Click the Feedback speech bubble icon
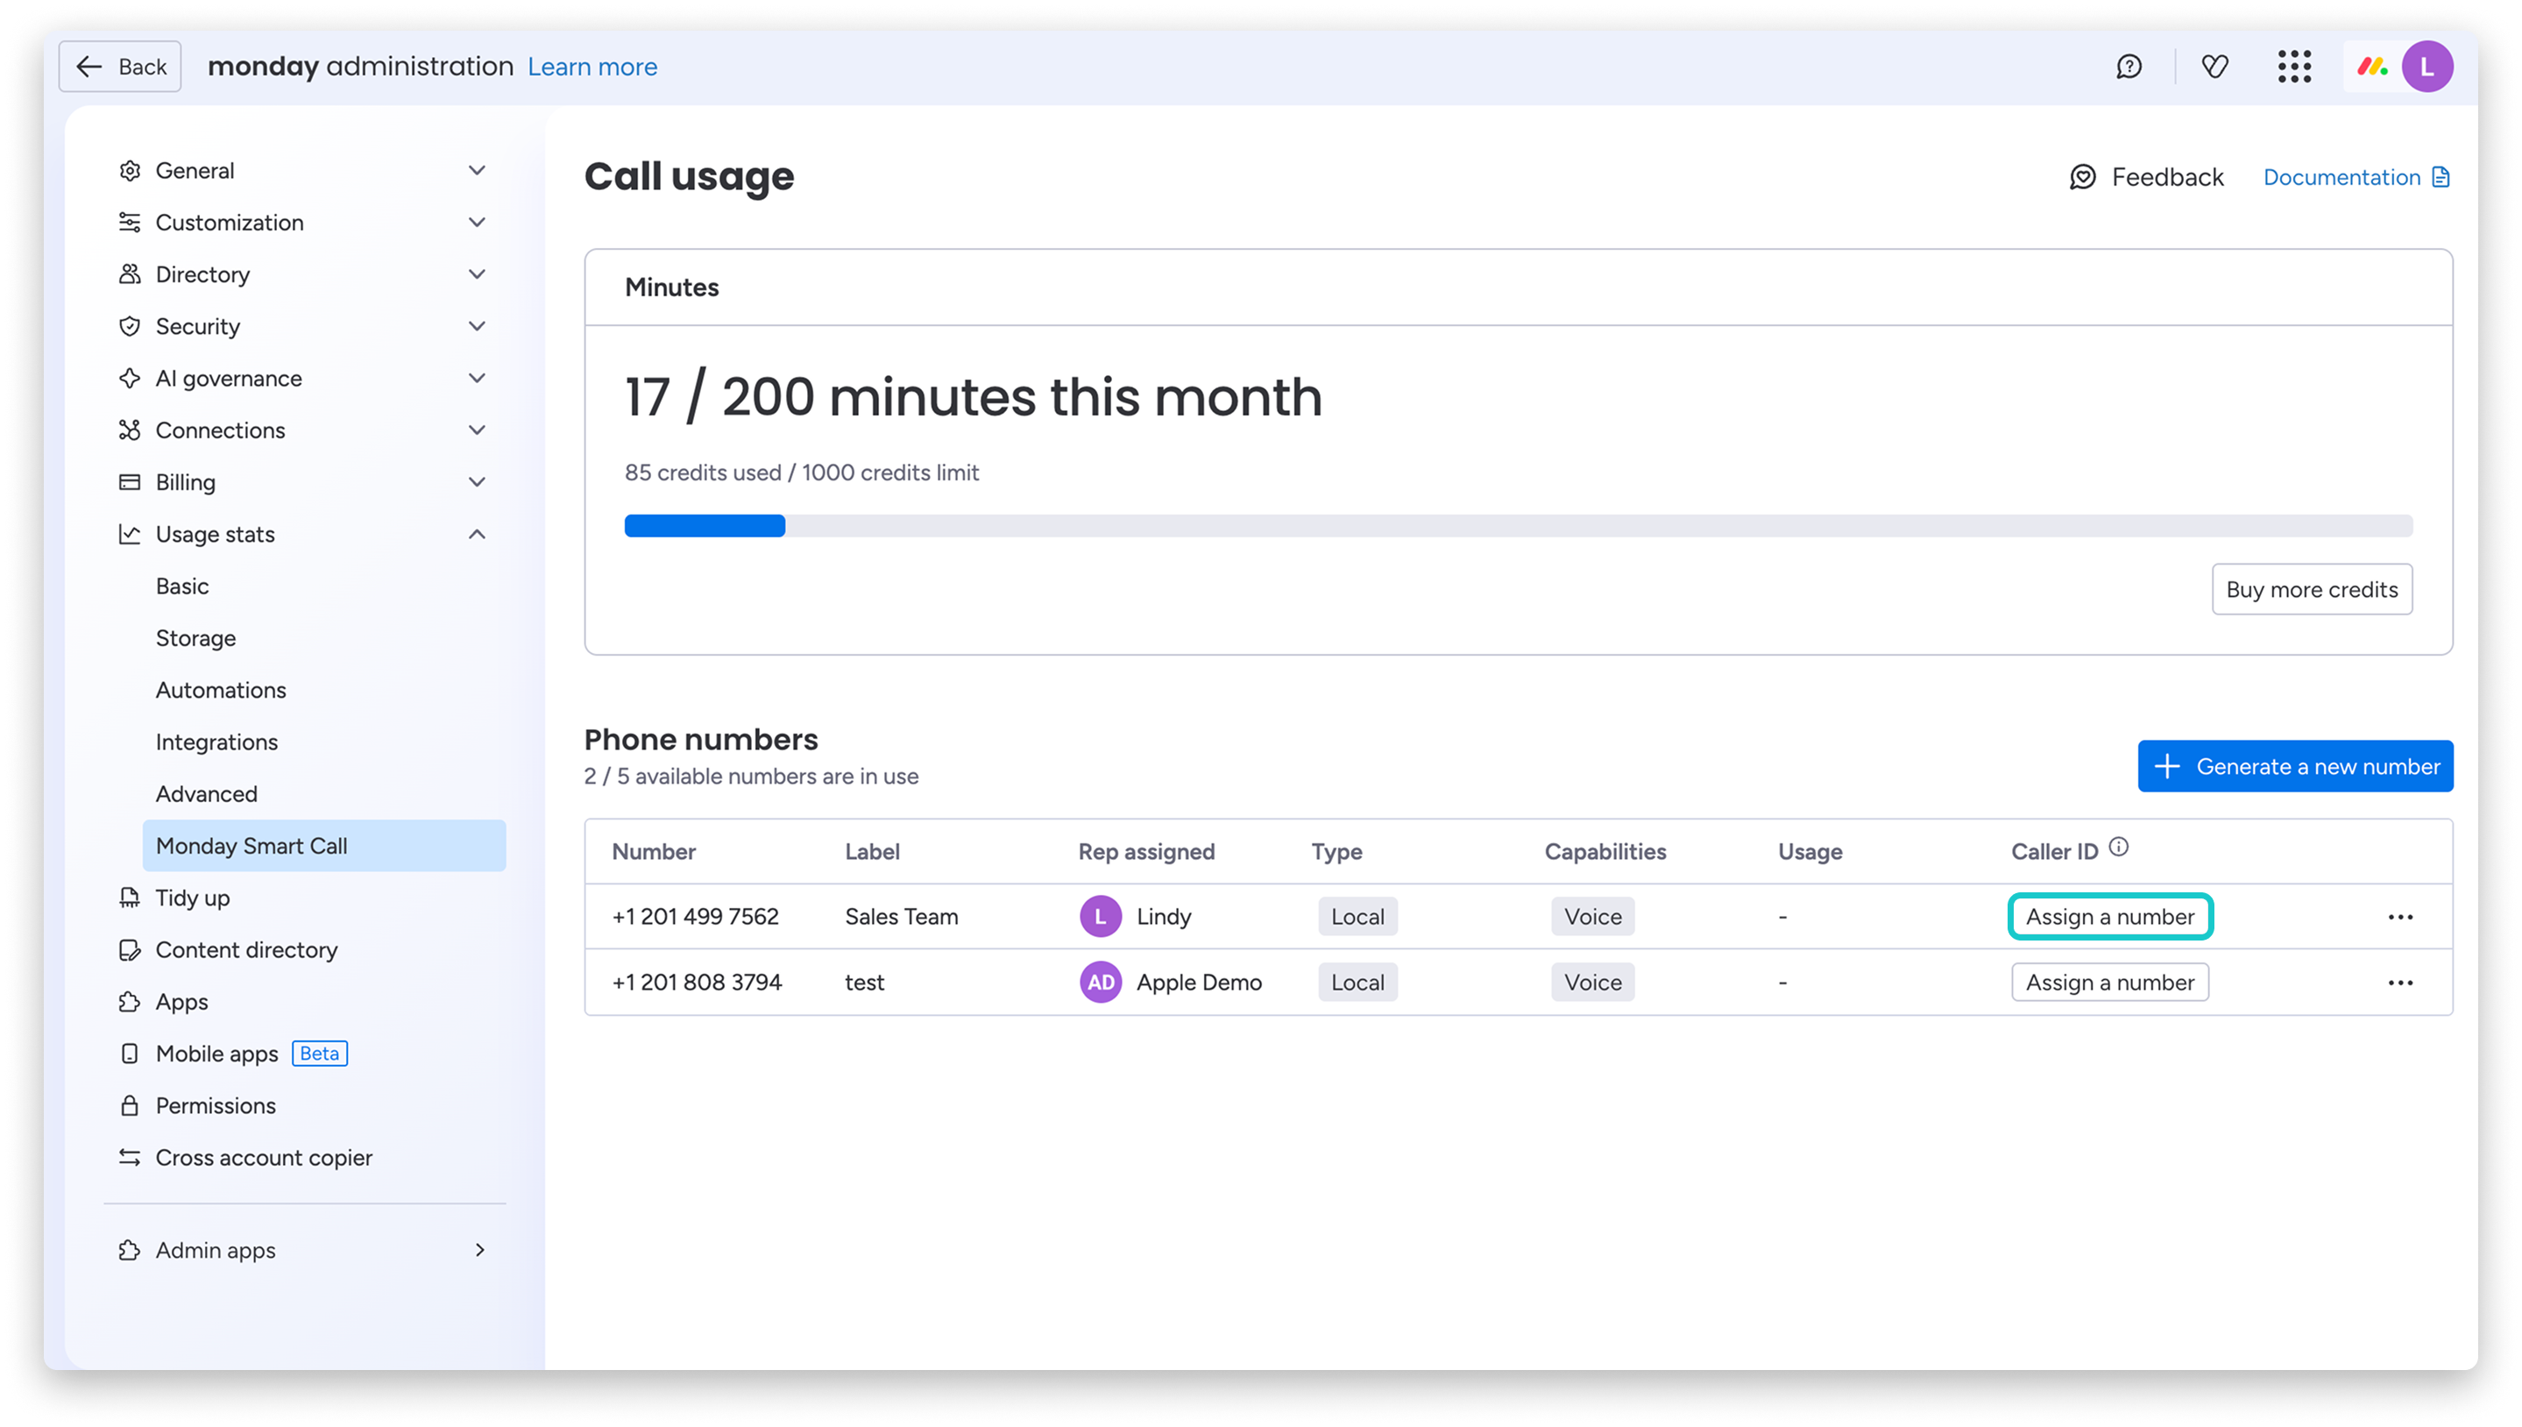 click(x=2082, y=177)
